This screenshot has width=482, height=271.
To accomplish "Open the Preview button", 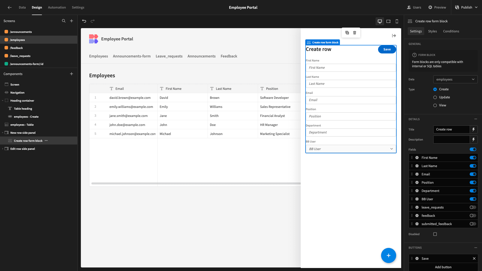I will (x=437, y=8).
